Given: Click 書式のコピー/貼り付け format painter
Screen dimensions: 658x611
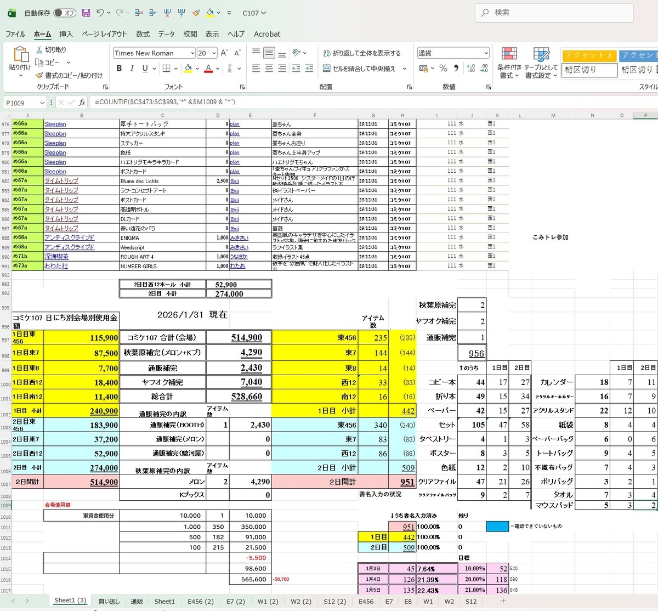Looking at the screenshot, I should pyautogui.click(x=69, y=75).
